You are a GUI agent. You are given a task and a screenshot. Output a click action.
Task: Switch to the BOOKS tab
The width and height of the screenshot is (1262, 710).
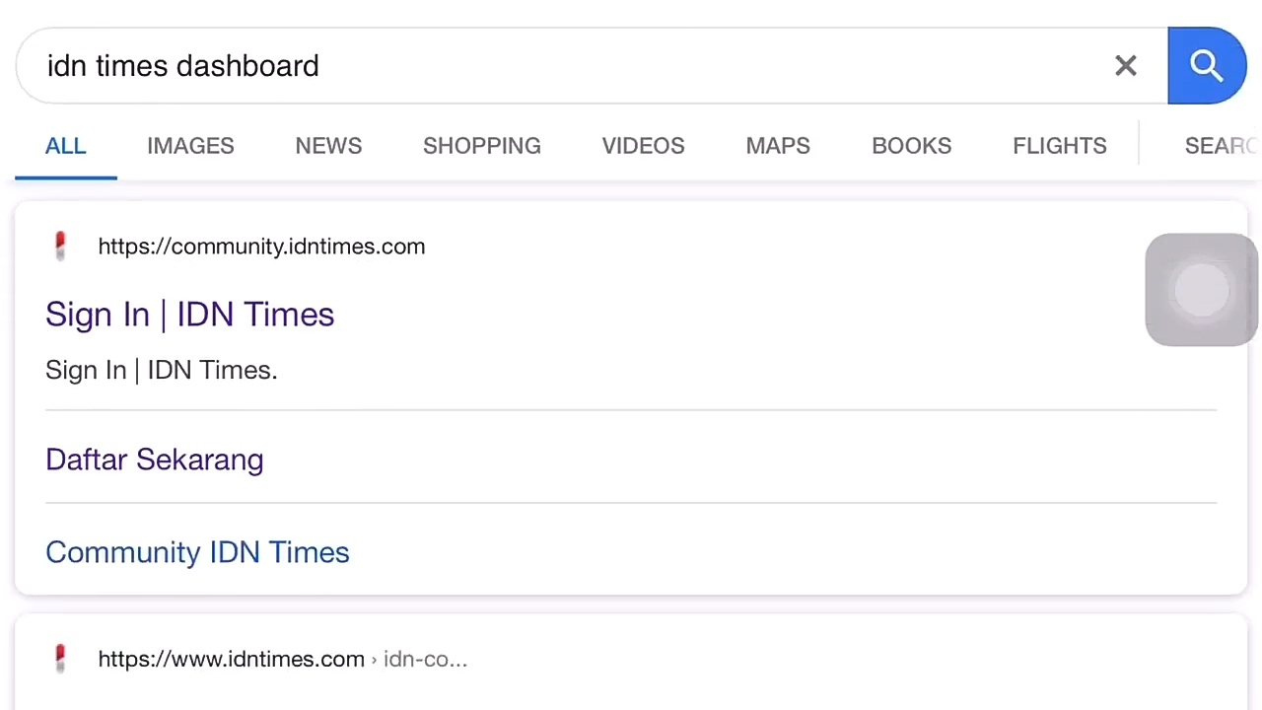911,146
